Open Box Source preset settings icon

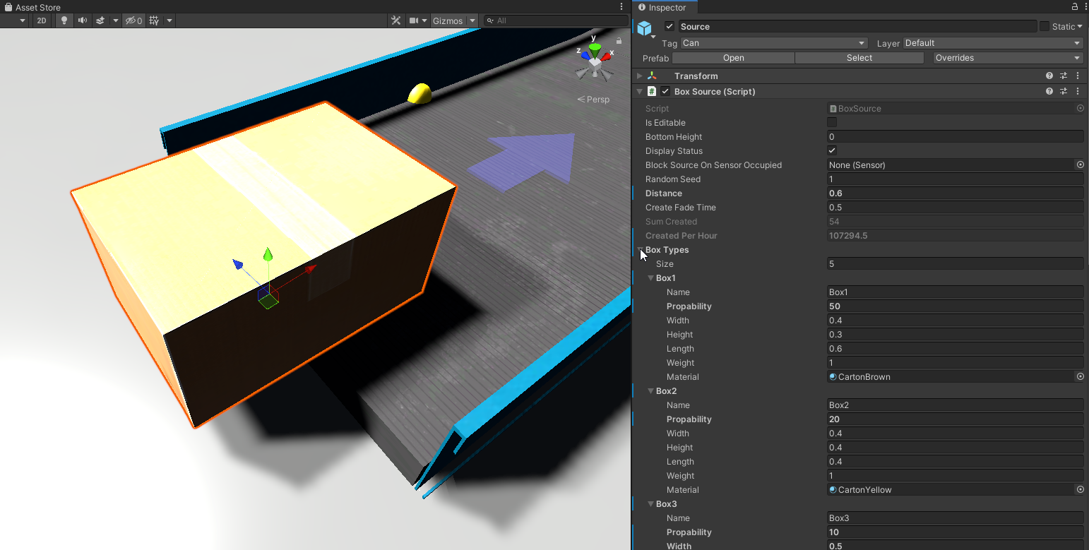click(x=1064, y=91)
